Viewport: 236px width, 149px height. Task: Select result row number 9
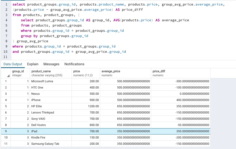click(6, 131)
